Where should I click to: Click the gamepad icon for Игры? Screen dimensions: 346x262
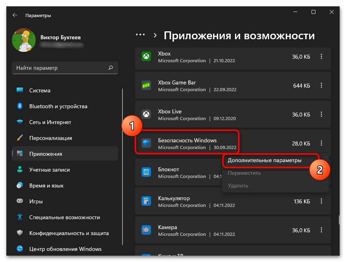coord(20,201)
